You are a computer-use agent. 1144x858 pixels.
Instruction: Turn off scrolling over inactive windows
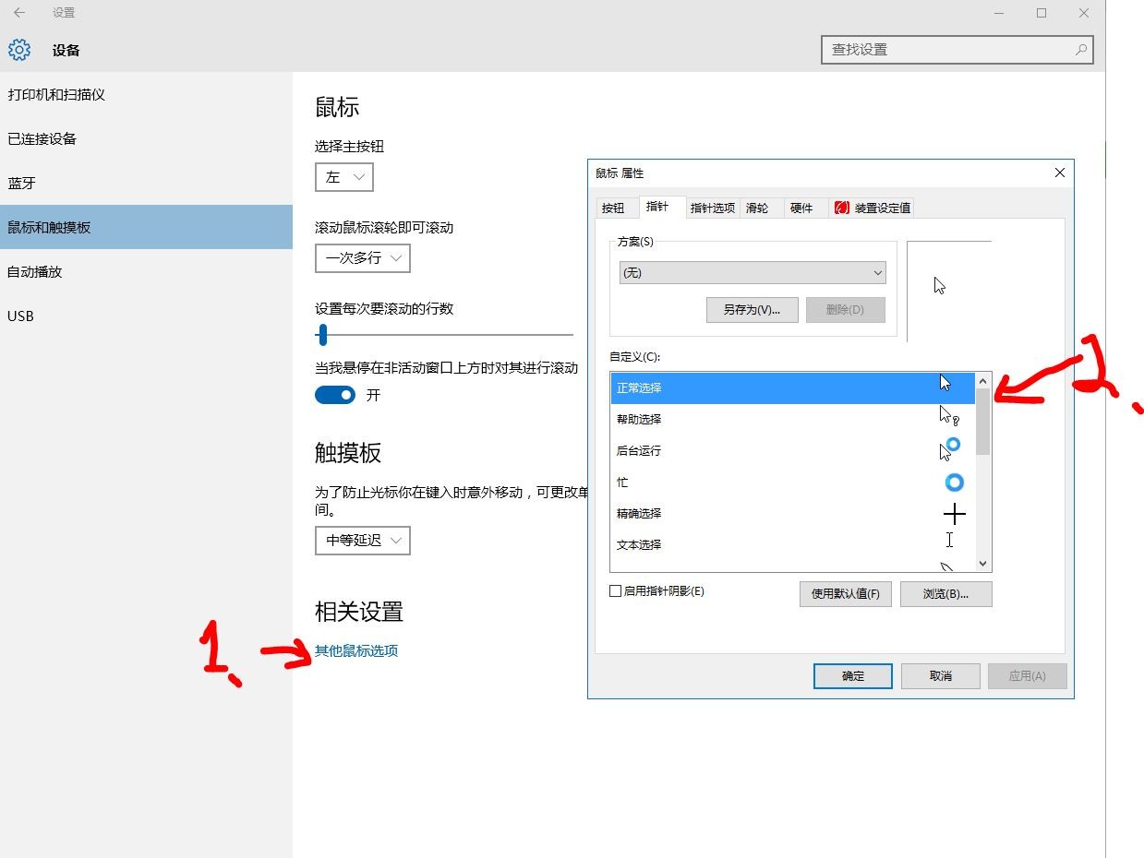click(334, 394)
